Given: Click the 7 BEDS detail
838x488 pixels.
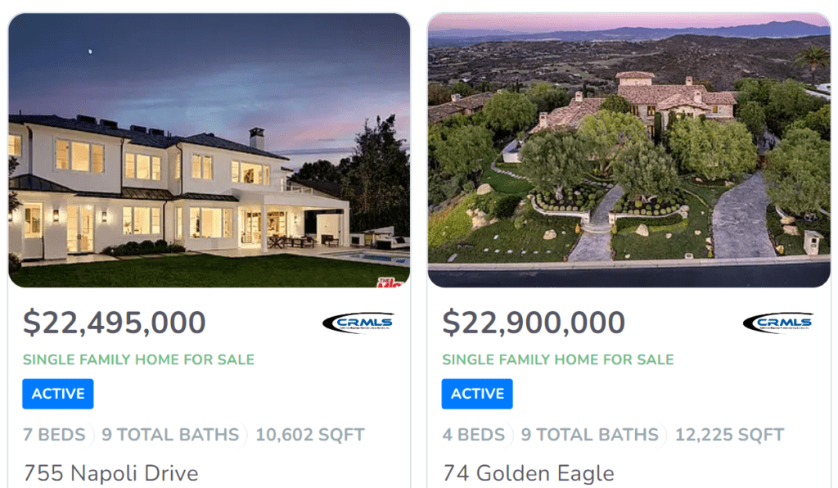Looking at the screenshot, I should 54,435.
